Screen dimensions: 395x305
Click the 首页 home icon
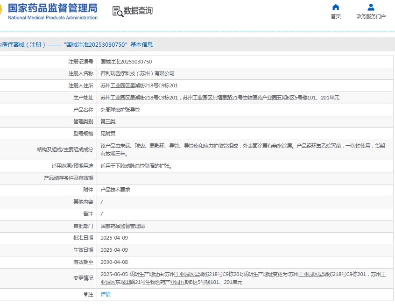coord(336,7)
